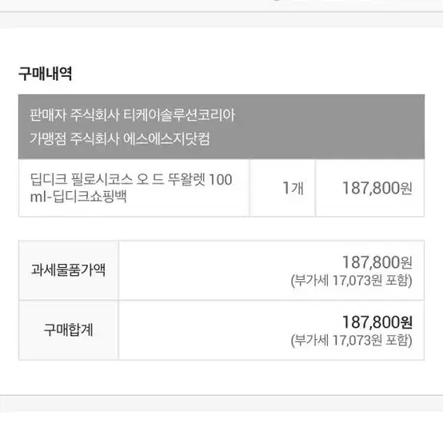Click the product row price 187,800원

(377, 188)
